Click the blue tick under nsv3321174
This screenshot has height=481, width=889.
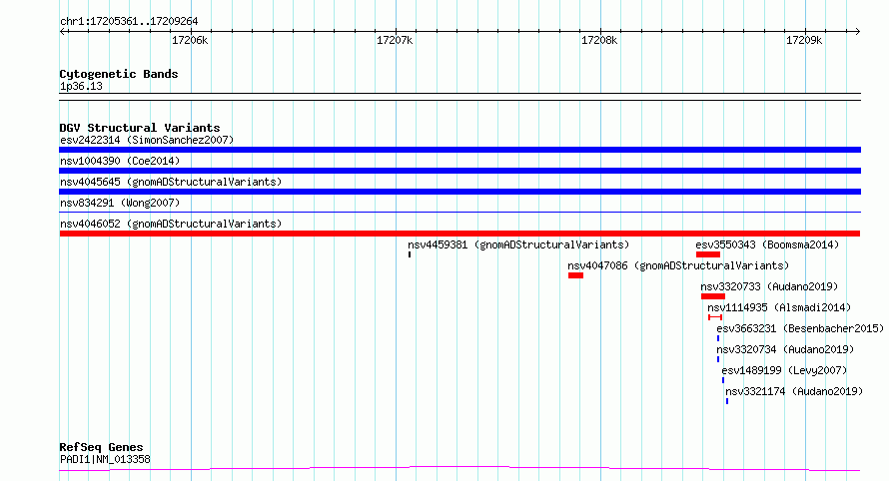pos(727,401)
